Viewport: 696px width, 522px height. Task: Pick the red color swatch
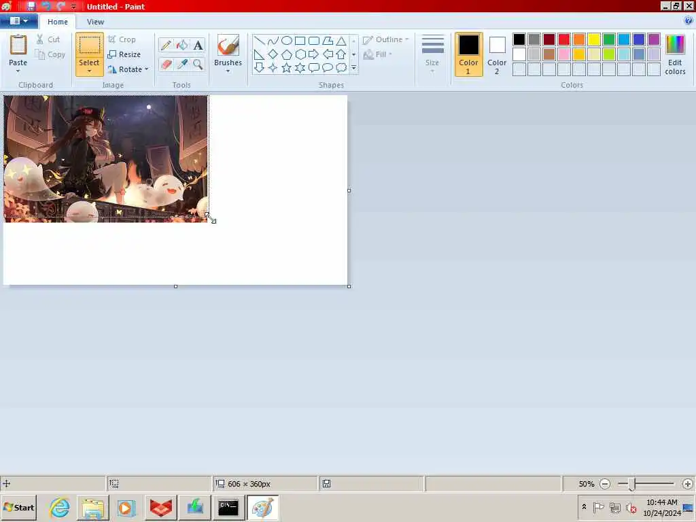(x=564, y=39)
